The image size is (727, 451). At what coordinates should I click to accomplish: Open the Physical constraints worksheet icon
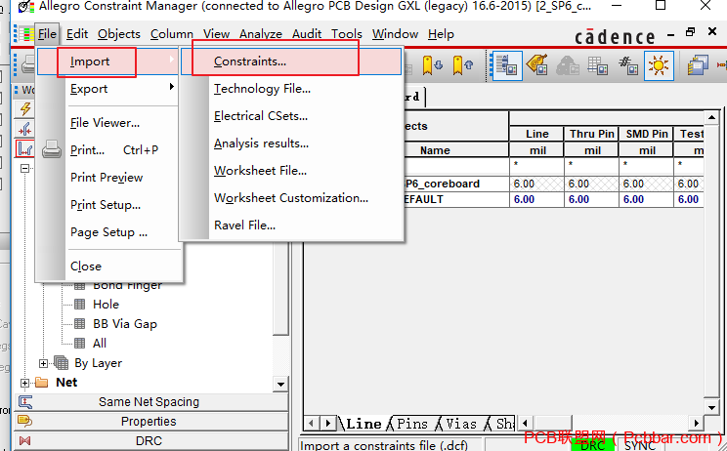tap(25, 129)
